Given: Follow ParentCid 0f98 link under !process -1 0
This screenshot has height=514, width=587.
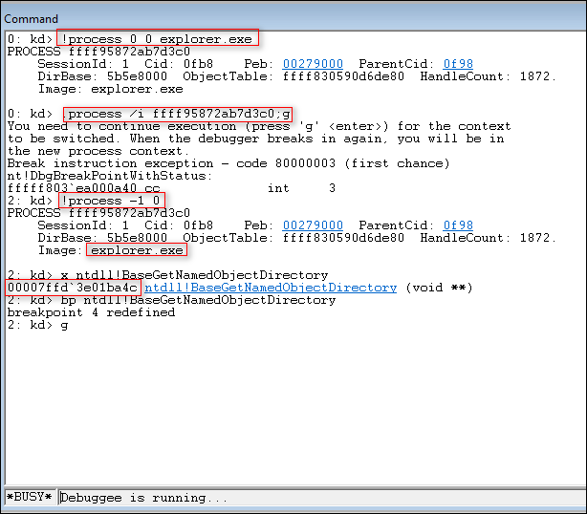Looking at the screenshot, I should tap(457, 225).
